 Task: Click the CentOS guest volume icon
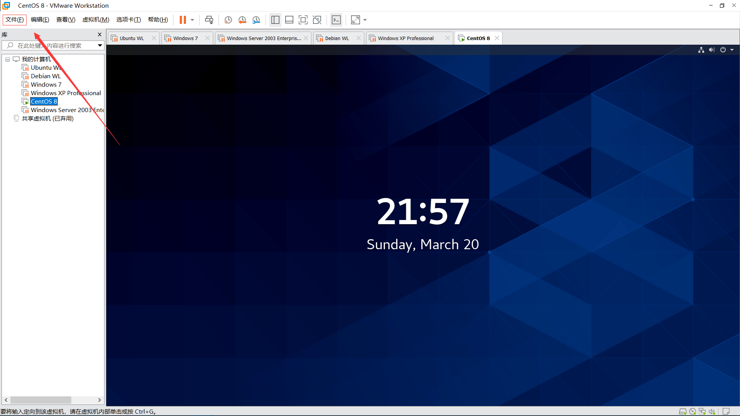(712, 50)
